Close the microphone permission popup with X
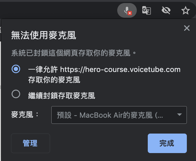Viewport: 196px width, 161px height. click(187, 28)
